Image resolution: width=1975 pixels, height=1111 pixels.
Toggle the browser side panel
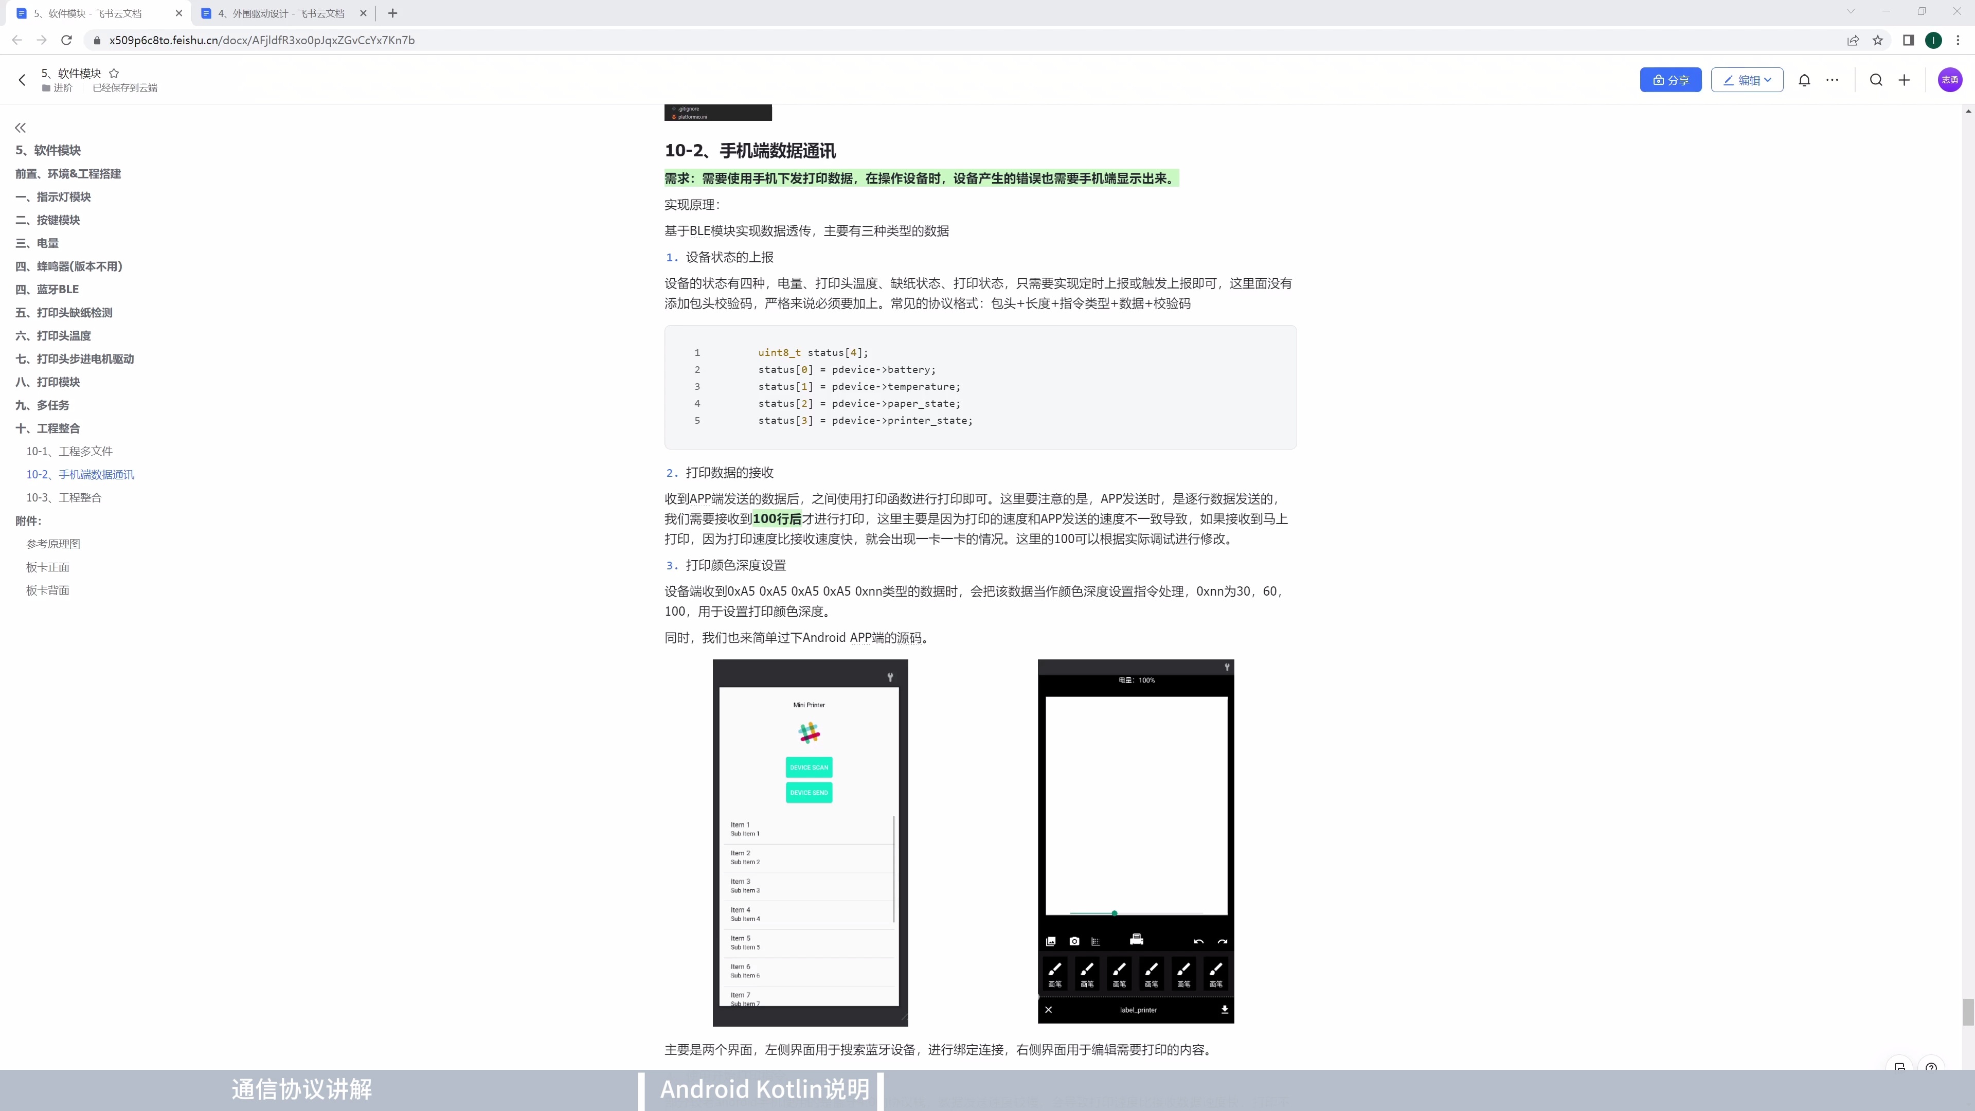click(1908, 40)
